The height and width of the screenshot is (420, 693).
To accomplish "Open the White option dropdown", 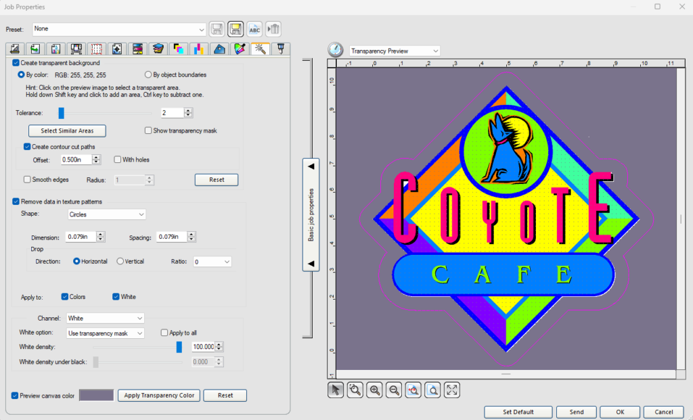I will click(105, 333).
